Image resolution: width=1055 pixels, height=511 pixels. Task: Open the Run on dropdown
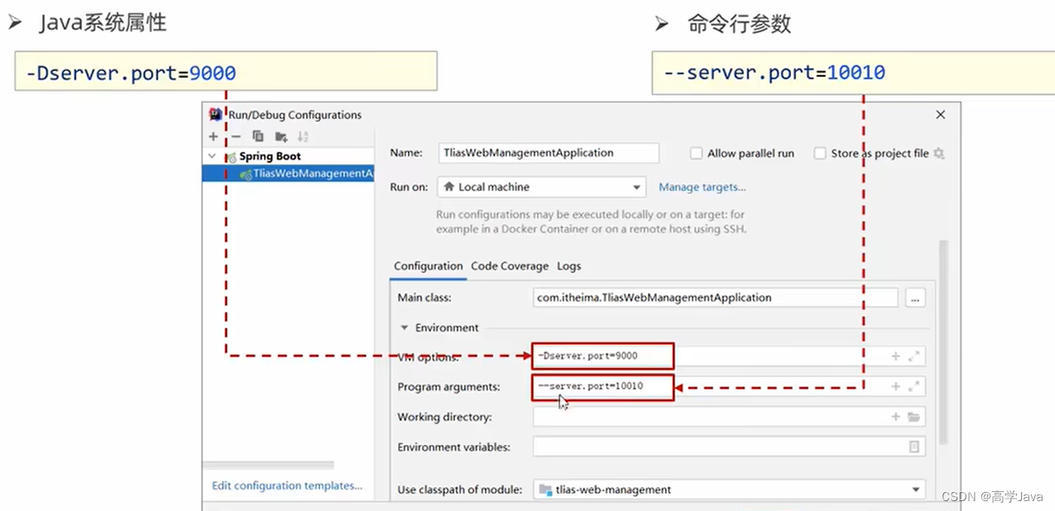[x=637, y=187]
